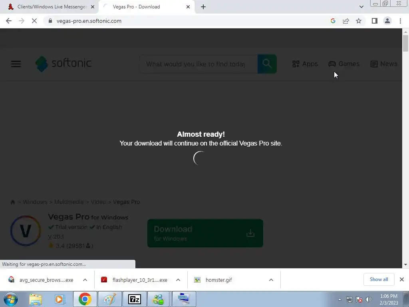This screenshot has width=409, height=307.
Task: Click the Vegas Pro circular logo
Action: tap(26, 231)
